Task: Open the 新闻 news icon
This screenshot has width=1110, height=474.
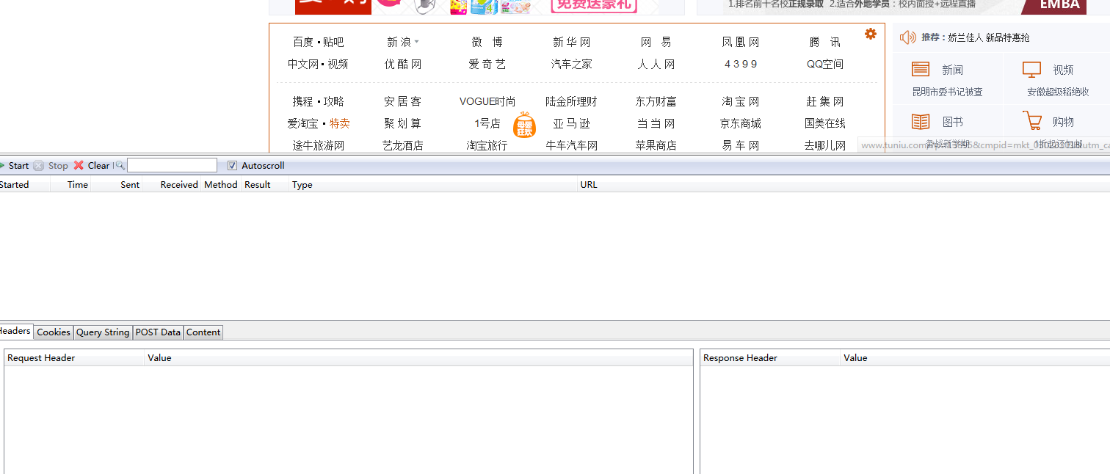Action: pyautogui.click(x=921, y=70)
